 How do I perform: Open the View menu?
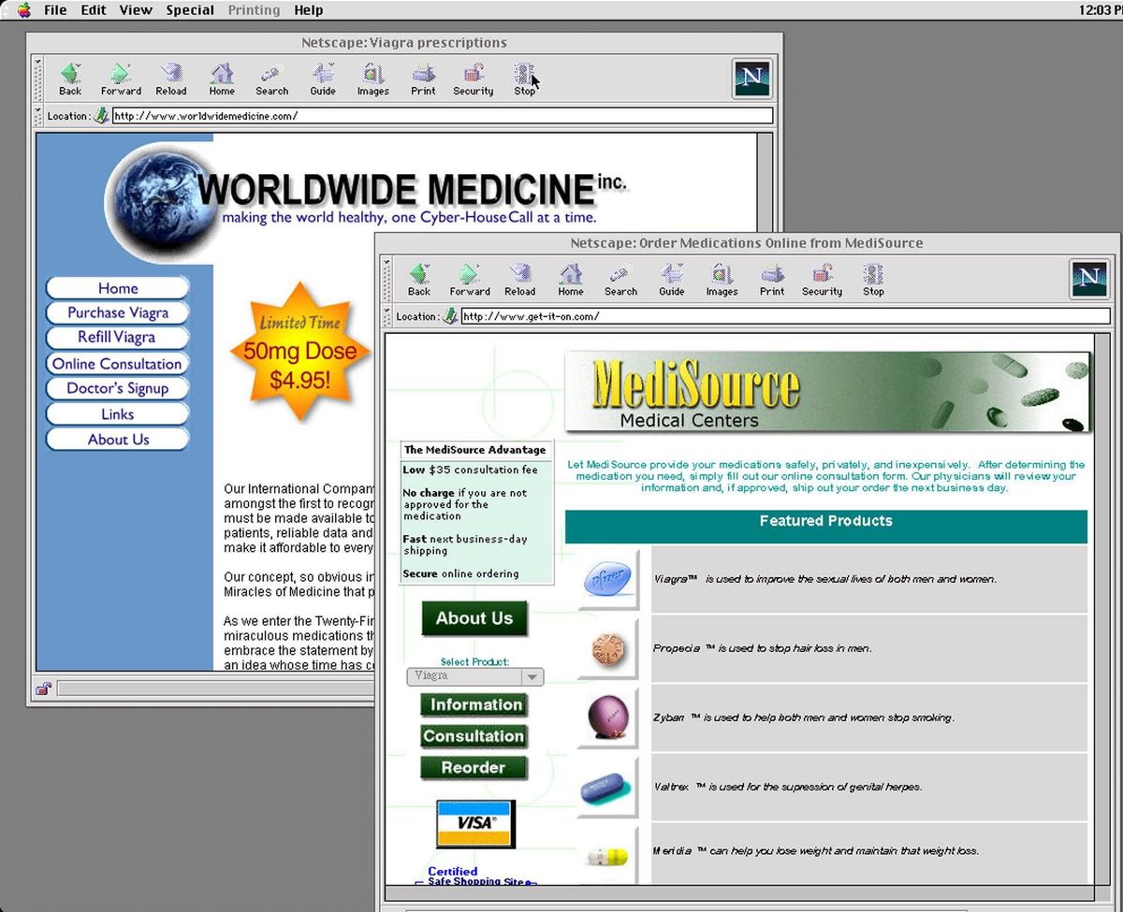136,10
